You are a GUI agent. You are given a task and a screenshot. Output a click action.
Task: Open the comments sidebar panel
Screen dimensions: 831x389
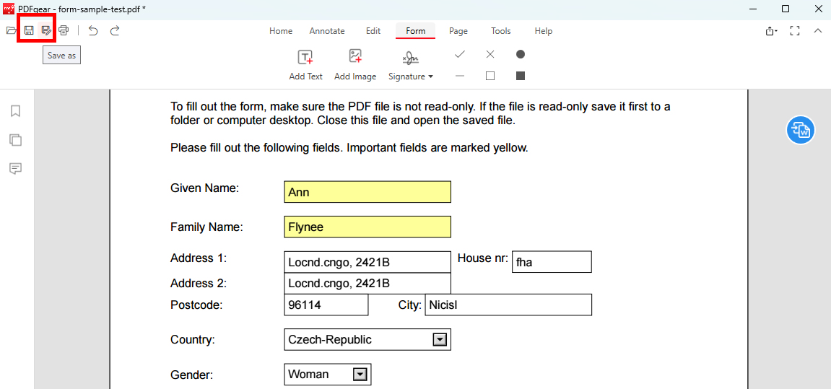(x=15, y=169)
